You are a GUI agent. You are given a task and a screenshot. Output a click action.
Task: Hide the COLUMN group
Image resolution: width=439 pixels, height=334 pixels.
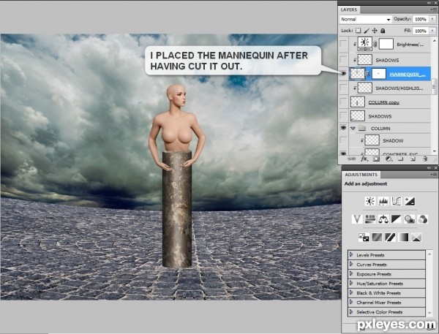click(343, 128)
